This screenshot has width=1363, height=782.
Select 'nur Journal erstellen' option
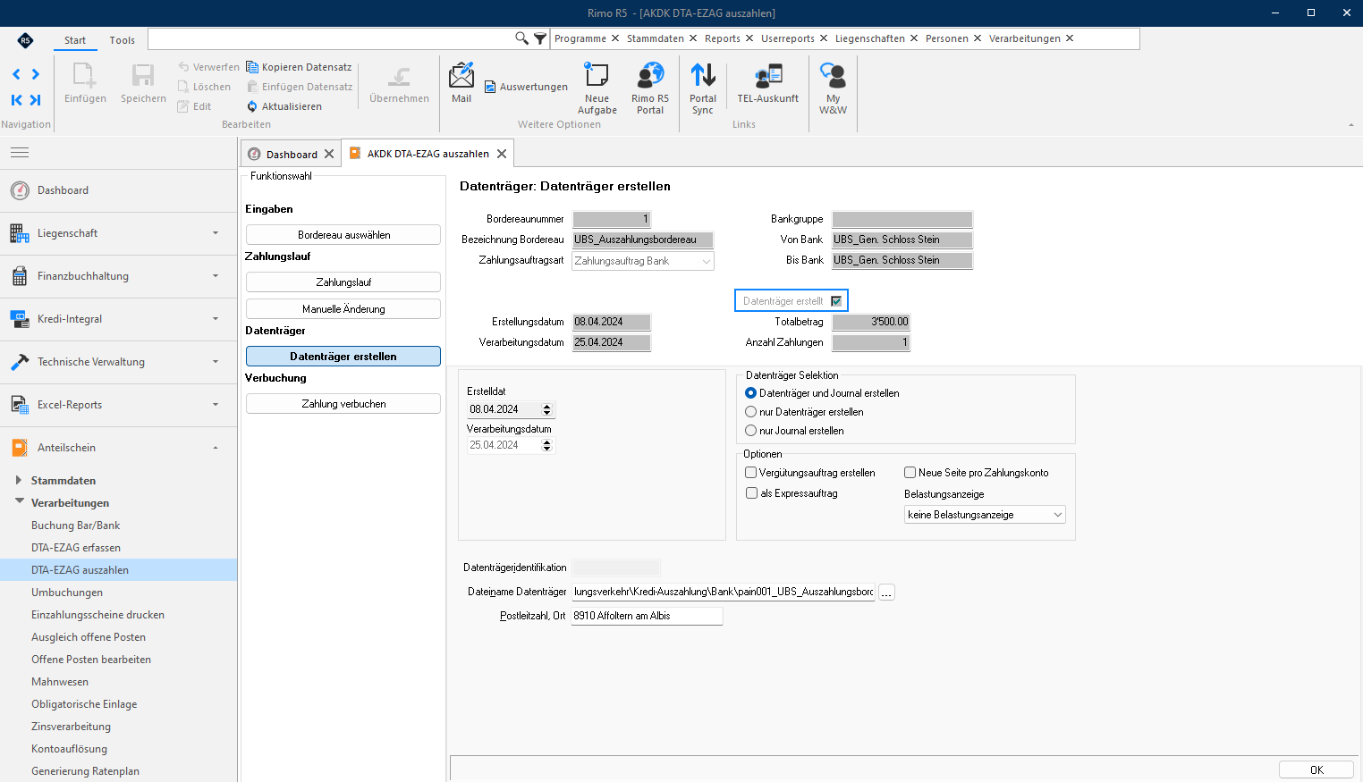click(751, 431)
